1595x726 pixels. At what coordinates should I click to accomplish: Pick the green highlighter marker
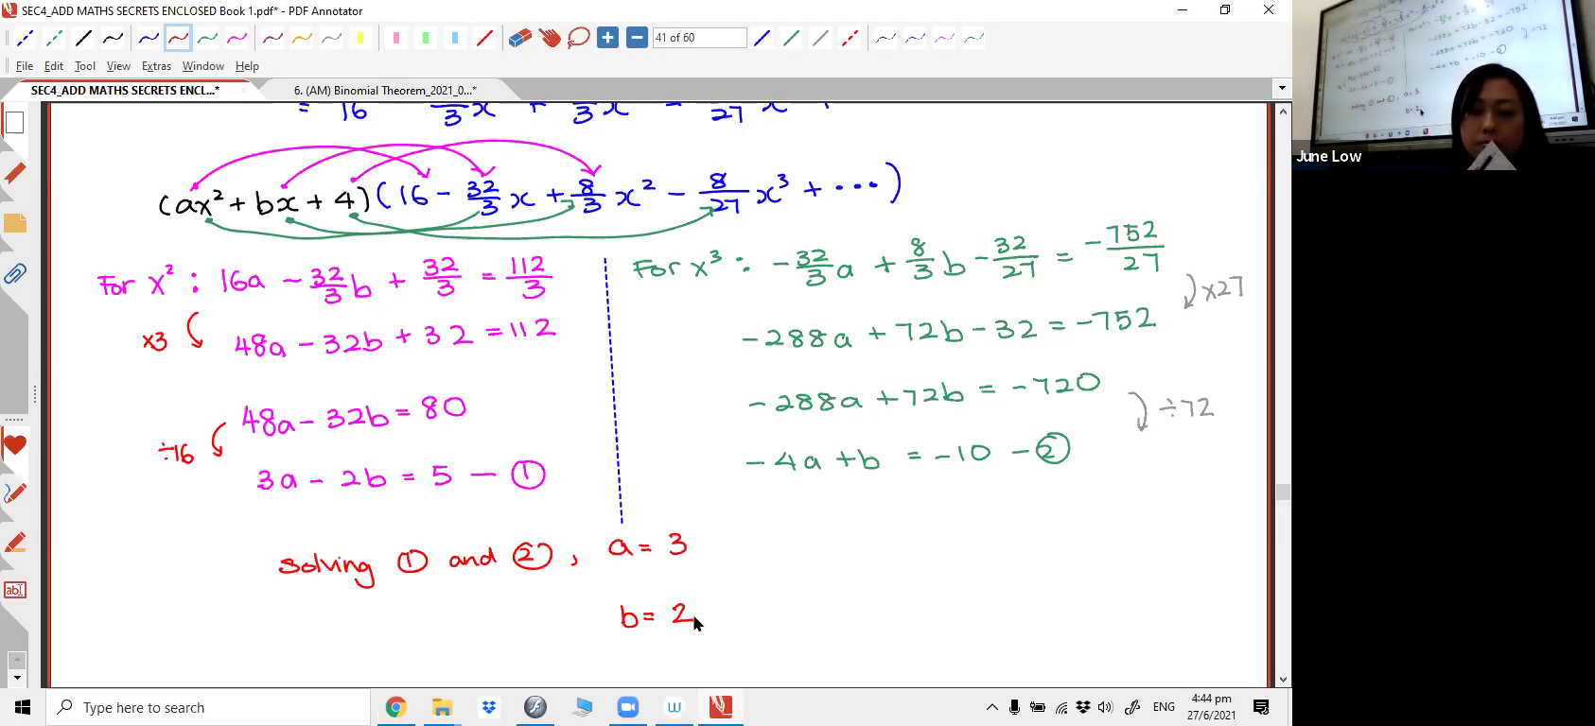coord(426,39)
